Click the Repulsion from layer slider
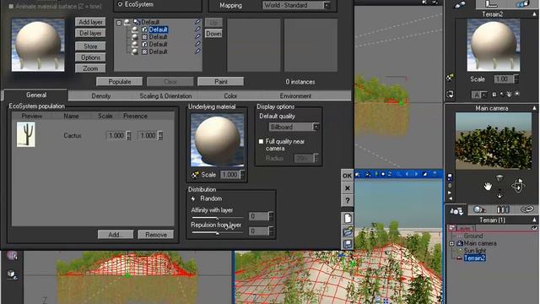 point(218,233)
